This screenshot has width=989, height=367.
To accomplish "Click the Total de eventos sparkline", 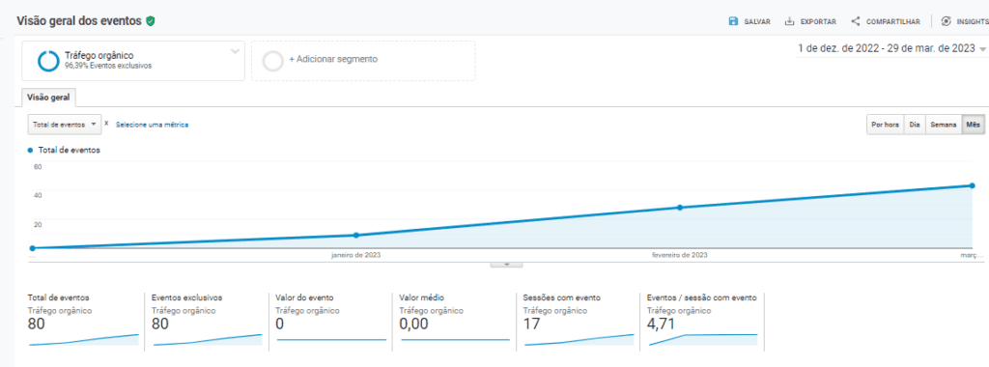I will [83, 339].
